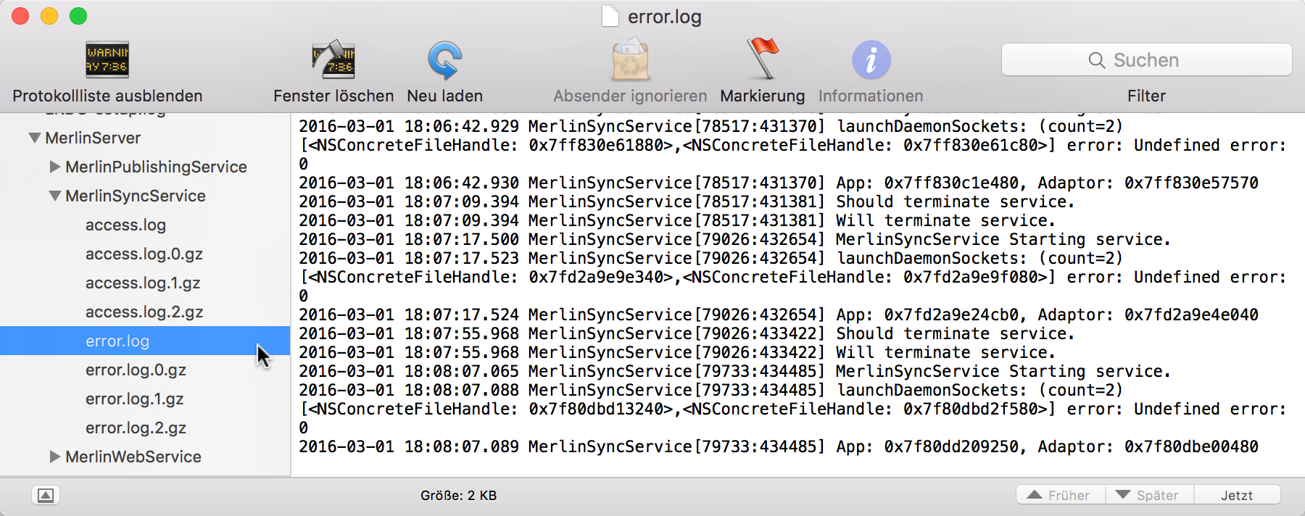
Task: Open error.log.2.gz in the list
Action: tap(136, 428)
